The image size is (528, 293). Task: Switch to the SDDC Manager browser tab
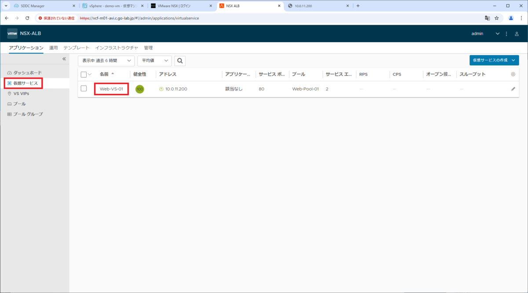pos(45,6)
